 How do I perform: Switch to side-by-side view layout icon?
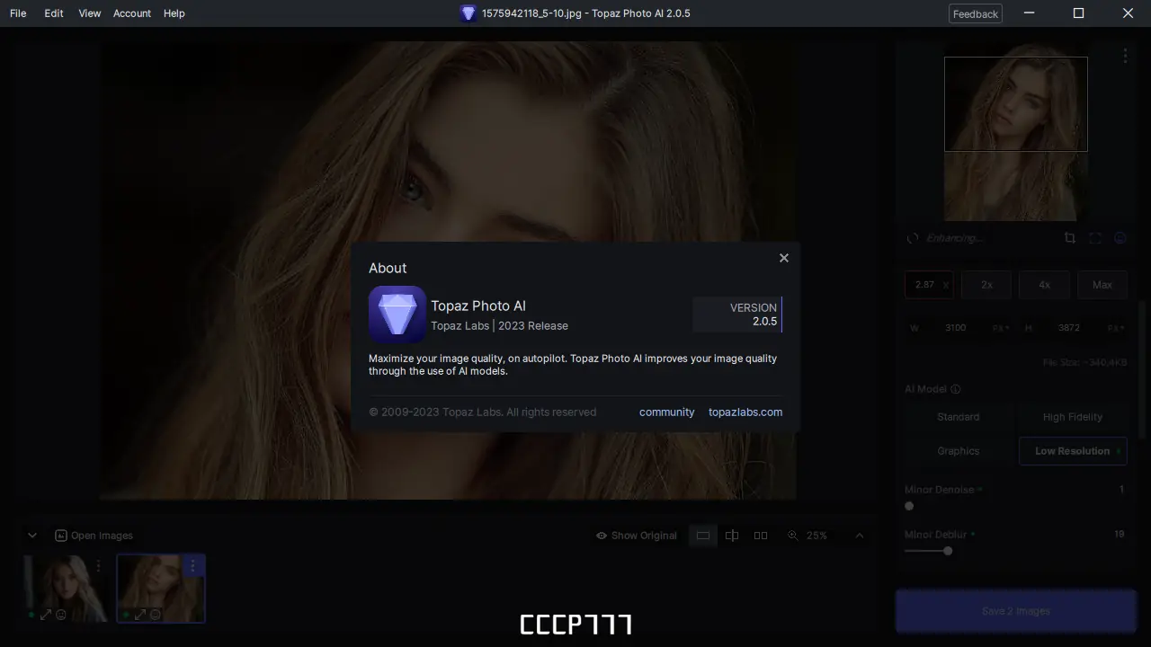pos(761,536)
